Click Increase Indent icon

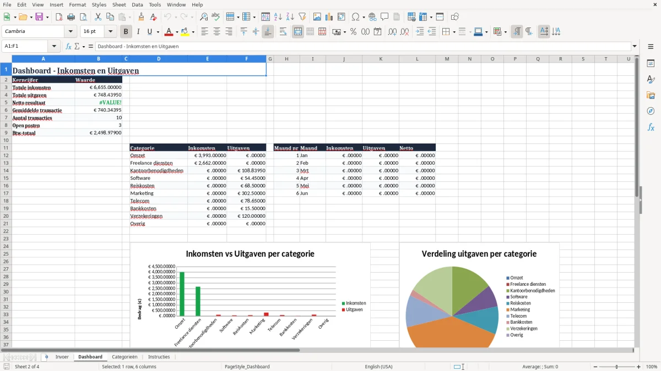coord(420,32)
